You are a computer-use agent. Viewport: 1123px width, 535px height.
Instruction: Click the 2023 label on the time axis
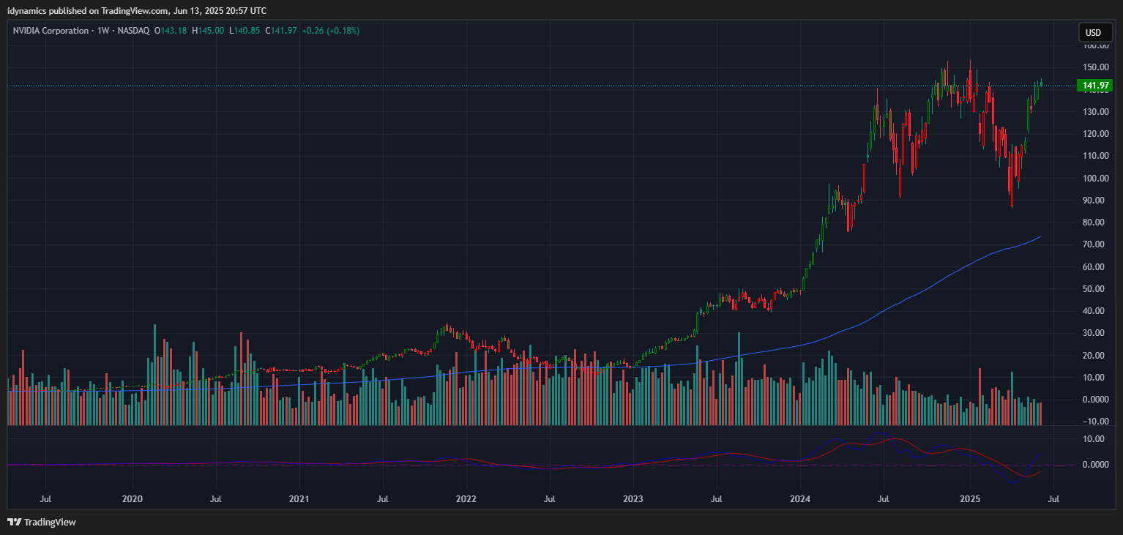pos(633,499)
